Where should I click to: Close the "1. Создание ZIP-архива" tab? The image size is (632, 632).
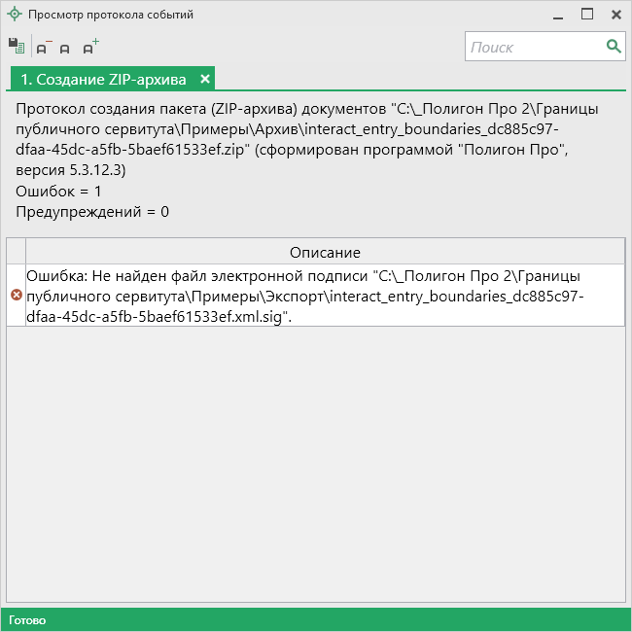(x=205, y=79)
